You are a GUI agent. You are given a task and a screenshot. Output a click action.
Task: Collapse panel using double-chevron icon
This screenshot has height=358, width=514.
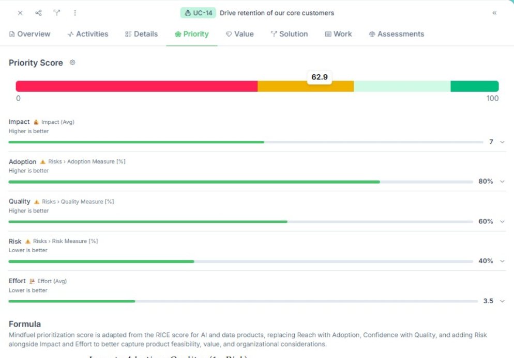coord(494,13)
